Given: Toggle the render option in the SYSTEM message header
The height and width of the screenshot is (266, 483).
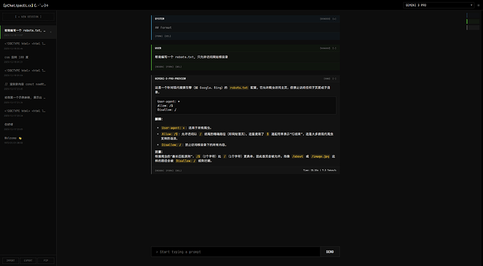Looking at the screenshot, I should click(325, 19).
